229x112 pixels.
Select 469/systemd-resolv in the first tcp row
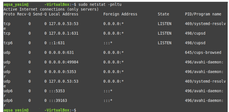tap(205, 24)
